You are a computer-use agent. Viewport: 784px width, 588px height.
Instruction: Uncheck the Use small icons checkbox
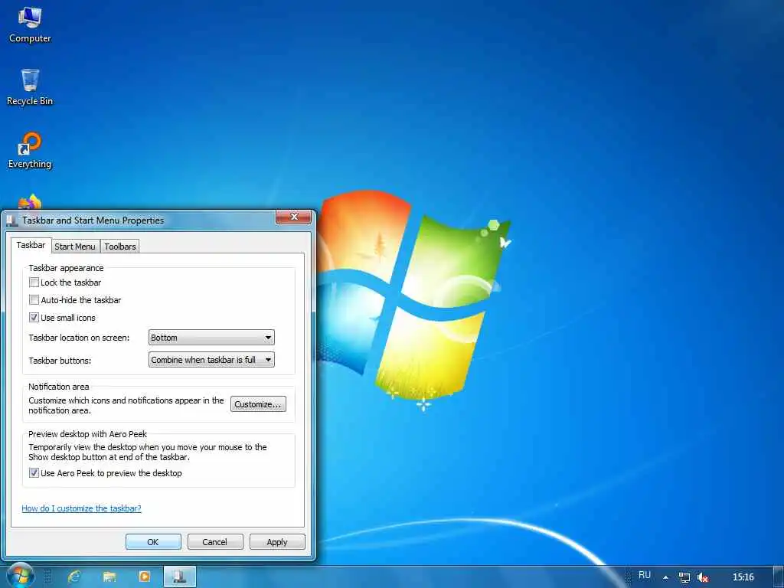click(x=34, y=318)
